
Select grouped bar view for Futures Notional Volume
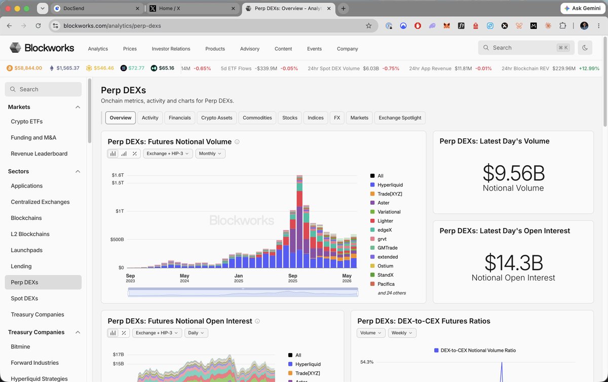[x=124, y=154]
